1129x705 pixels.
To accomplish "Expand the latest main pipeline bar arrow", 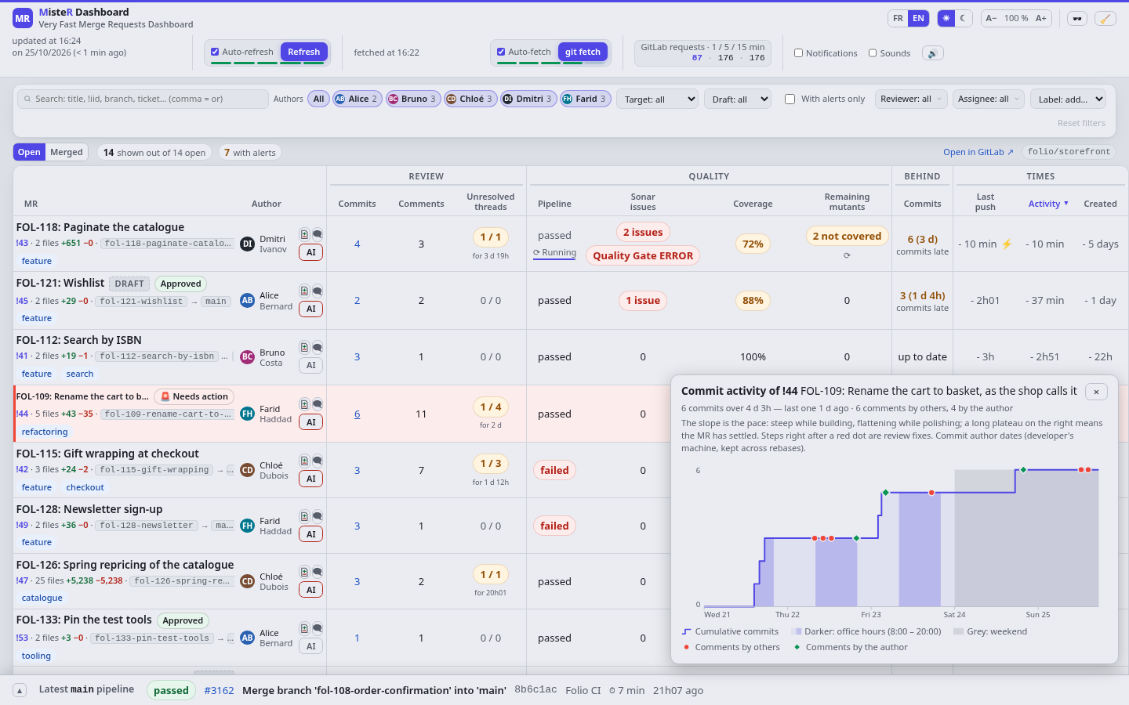I will point(20,690).
